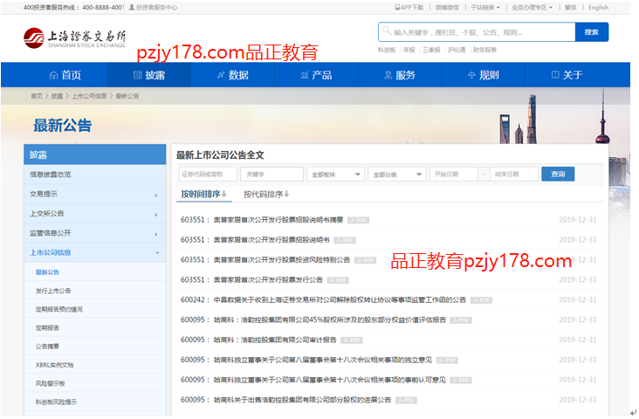The image size is (639, 419).
Task: Click the 投资者服务中心 person icon
Action: (132, 7)
